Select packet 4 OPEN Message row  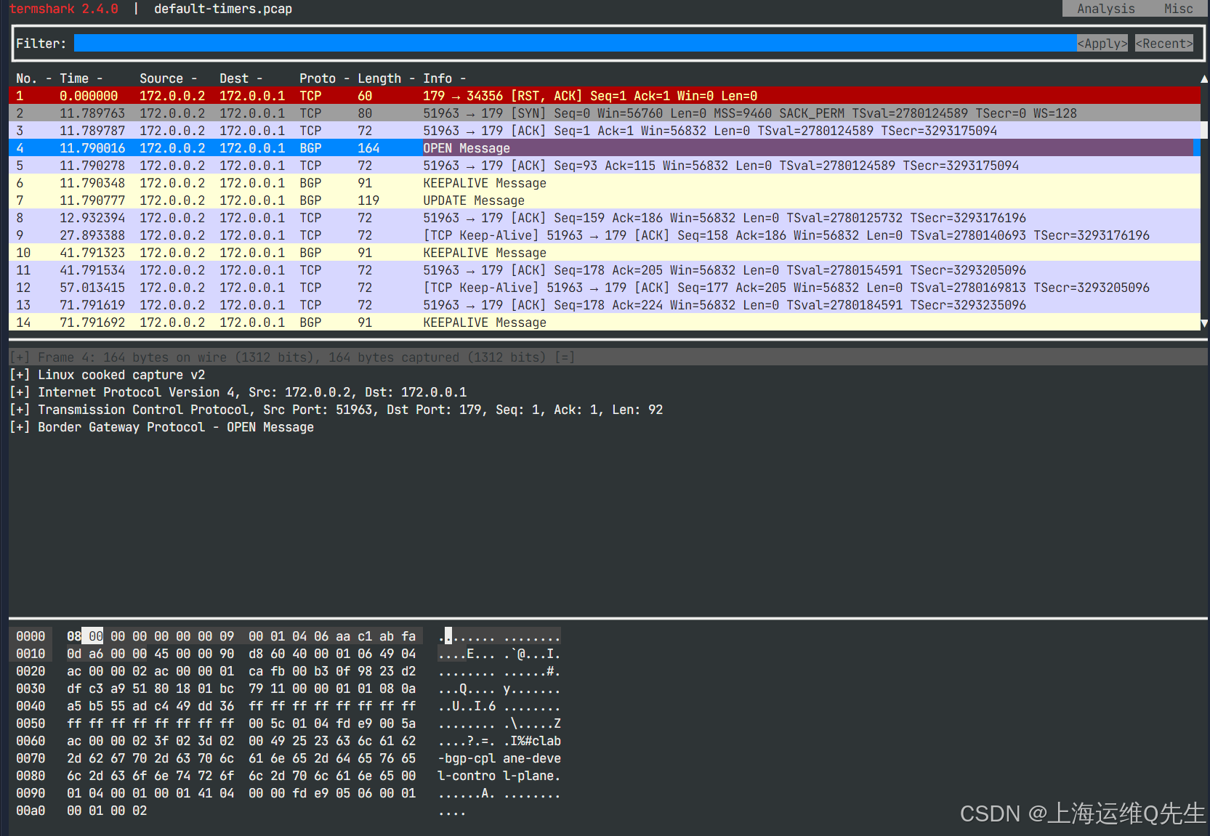[605, 148]
